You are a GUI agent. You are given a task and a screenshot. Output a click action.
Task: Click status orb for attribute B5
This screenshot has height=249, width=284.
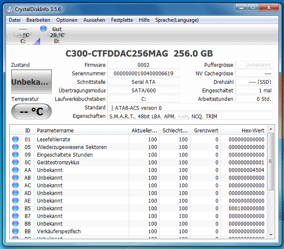15,208
